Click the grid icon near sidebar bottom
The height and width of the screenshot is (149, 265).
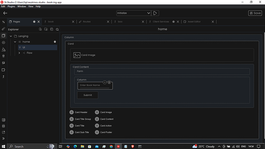point(3,126)
